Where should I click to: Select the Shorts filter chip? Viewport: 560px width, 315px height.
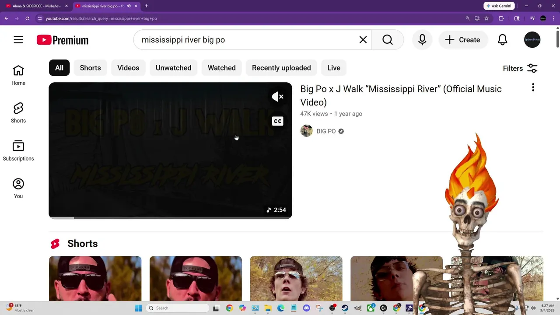pos(90,68)
